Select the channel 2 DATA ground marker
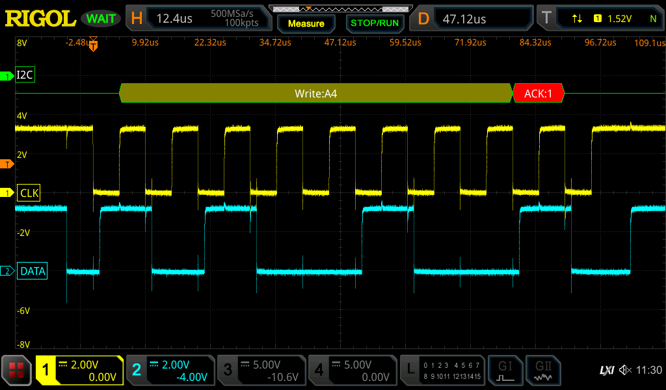Viewport: 666px width, 390px height. click(8, 271)
